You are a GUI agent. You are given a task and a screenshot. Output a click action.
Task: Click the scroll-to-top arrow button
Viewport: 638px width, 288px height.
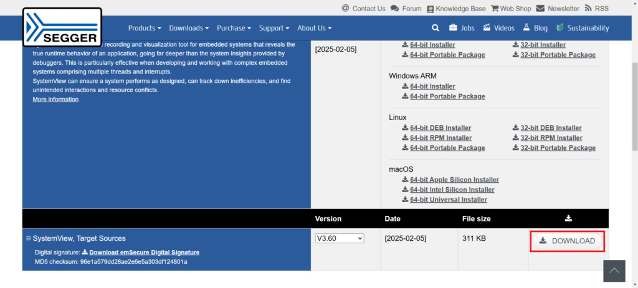(614, 271)
